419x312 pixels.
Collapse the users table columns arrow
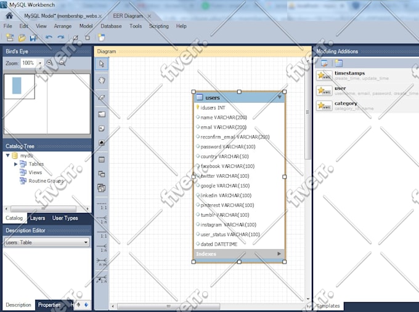coord(280,97)
